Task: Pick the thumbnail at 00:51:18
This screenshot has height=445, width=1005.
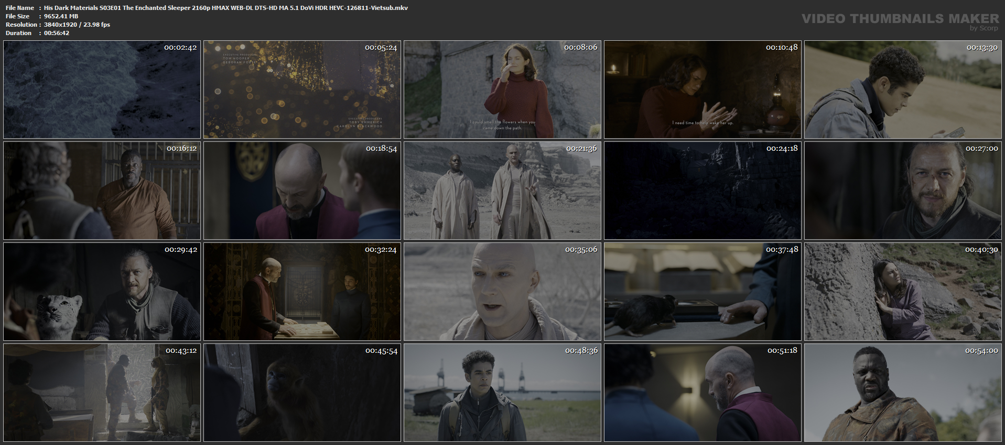Action: [703, 393]
